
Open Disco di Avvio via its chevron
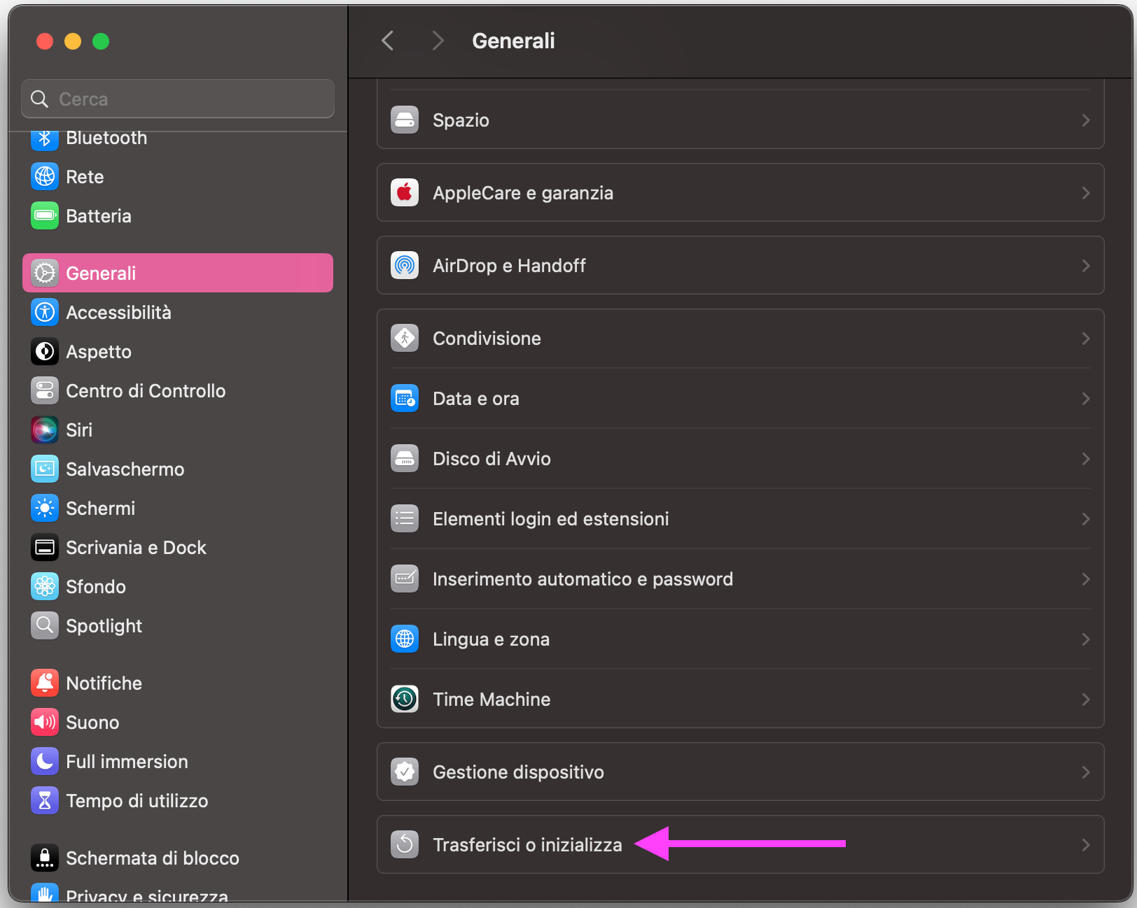[x=1085, y=458]
